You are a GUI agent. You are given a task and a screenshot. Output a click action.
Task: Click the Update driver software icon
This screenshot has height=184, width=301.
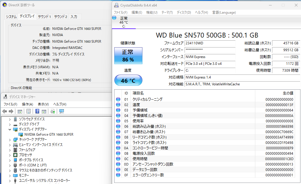(x=53, y=111)
